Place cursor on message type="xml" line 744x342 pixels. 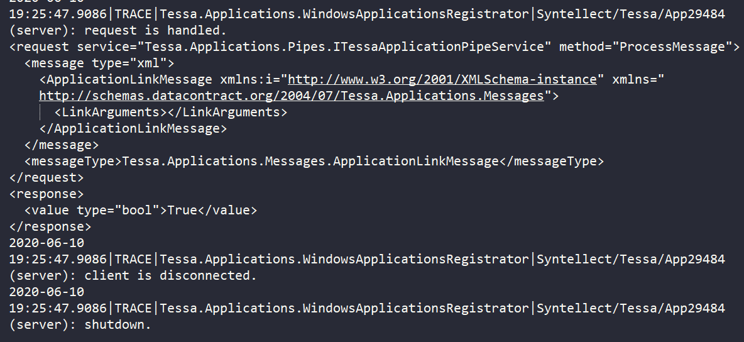pyautogui.click(x=100, y=63)
